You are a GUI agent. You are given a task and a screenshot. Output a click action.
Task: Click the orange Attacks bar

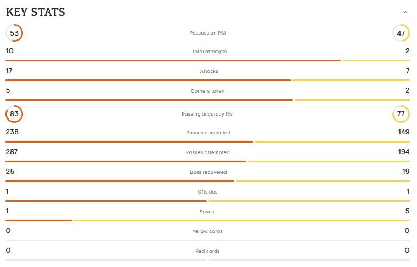[x=148, y=80]
